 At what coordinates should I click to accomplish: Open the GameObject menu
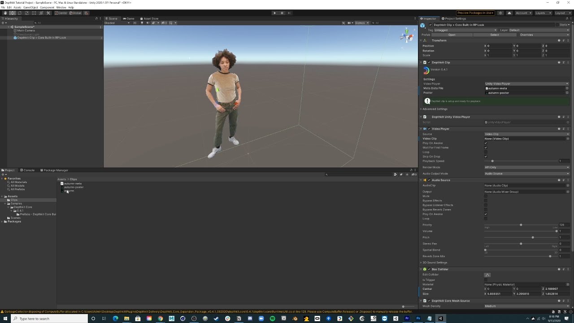pos(30,8)
